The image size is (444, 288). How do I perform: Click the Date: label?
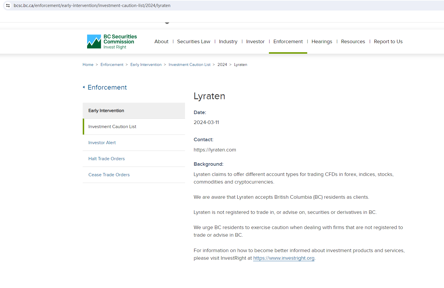point(200,112)
